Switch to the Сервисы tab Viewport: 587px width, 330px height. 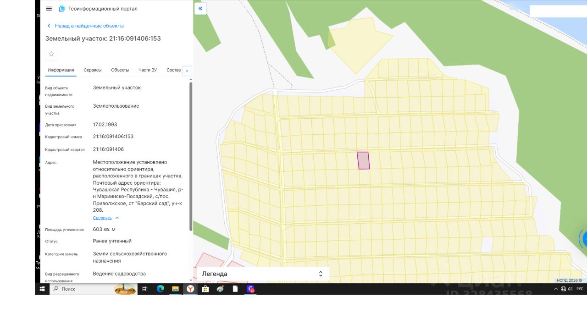(x=93, y=70)
